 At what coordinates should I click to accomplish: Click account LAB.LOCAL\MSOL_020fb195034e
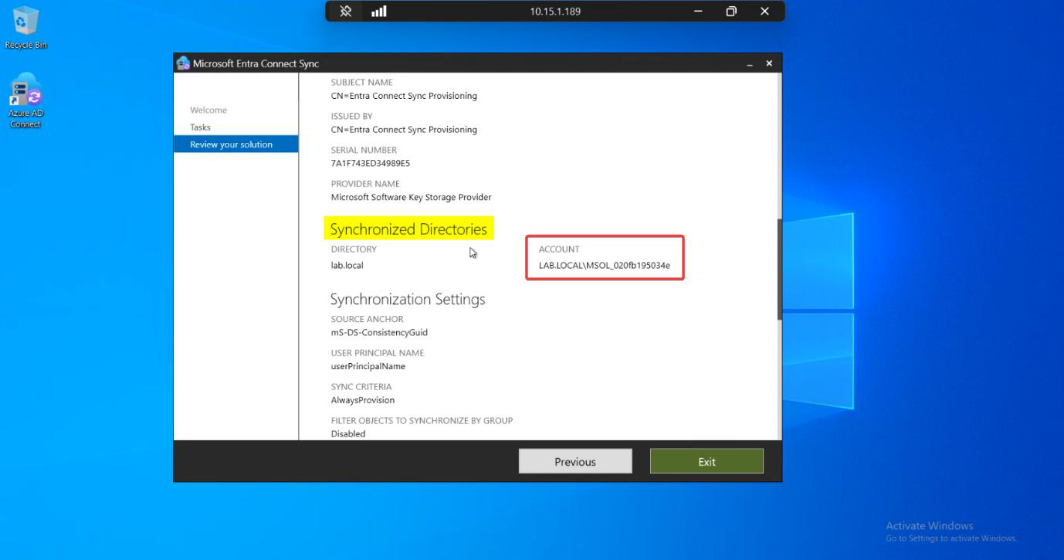(605, 265)
